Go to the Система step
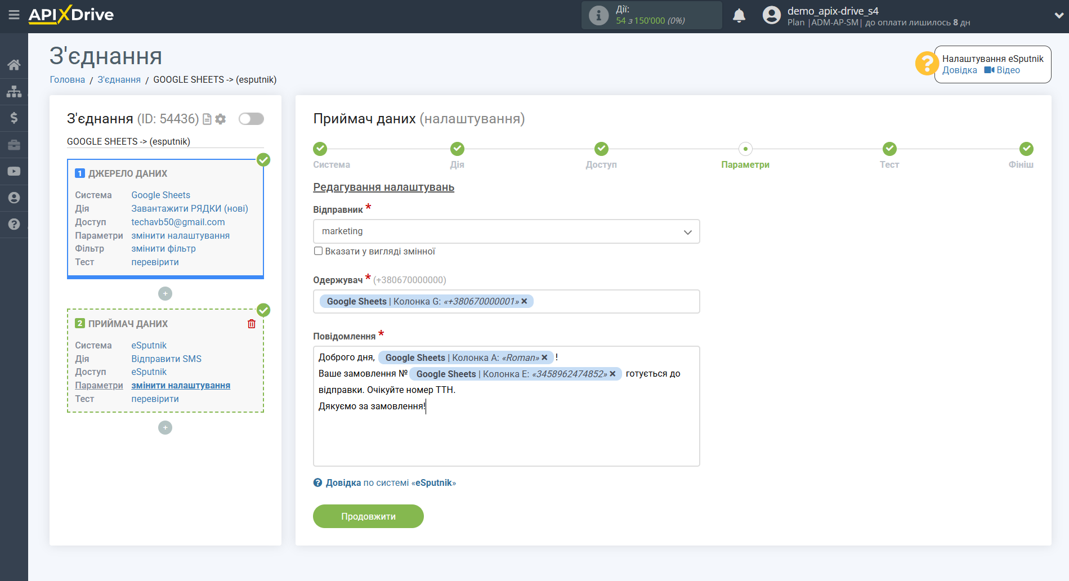This screenshot has width=1069, height=581. 320,149
